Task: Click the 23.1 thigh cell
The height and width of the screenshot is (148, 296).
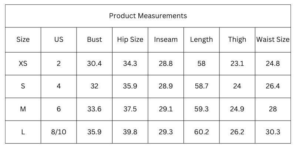Action: point(237,64)
